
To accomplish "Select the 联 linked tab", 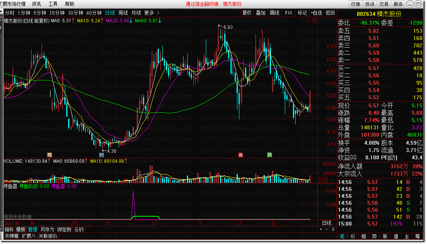I will pyautogui.click(x=385, y=236).
